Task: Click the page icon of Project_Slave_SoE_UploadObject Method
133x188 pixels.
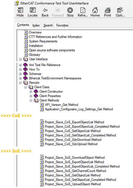Action: 42,184
